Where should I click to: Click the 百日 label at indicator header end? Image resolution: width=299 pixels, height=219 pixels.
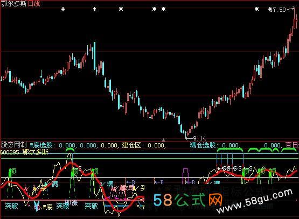point(292,145)
